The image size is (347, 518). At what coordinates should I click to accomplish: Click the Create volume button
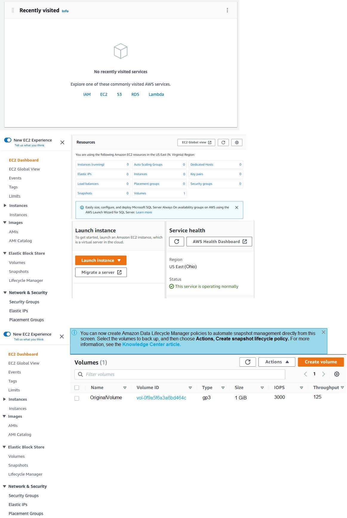click(321, 362)
